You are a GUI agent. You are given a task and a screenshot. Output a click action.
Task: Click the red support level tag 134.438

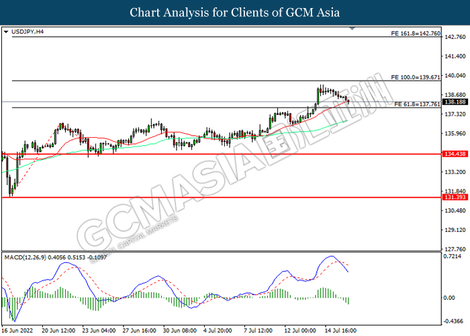point(455,154)
